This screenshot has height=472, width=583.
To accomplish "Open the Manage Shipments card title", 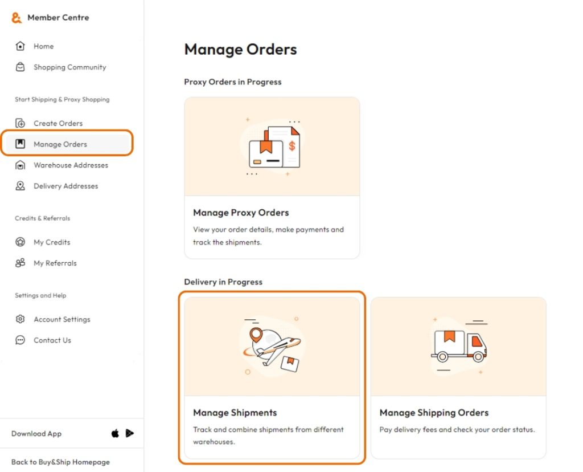I will pos(235,413).
